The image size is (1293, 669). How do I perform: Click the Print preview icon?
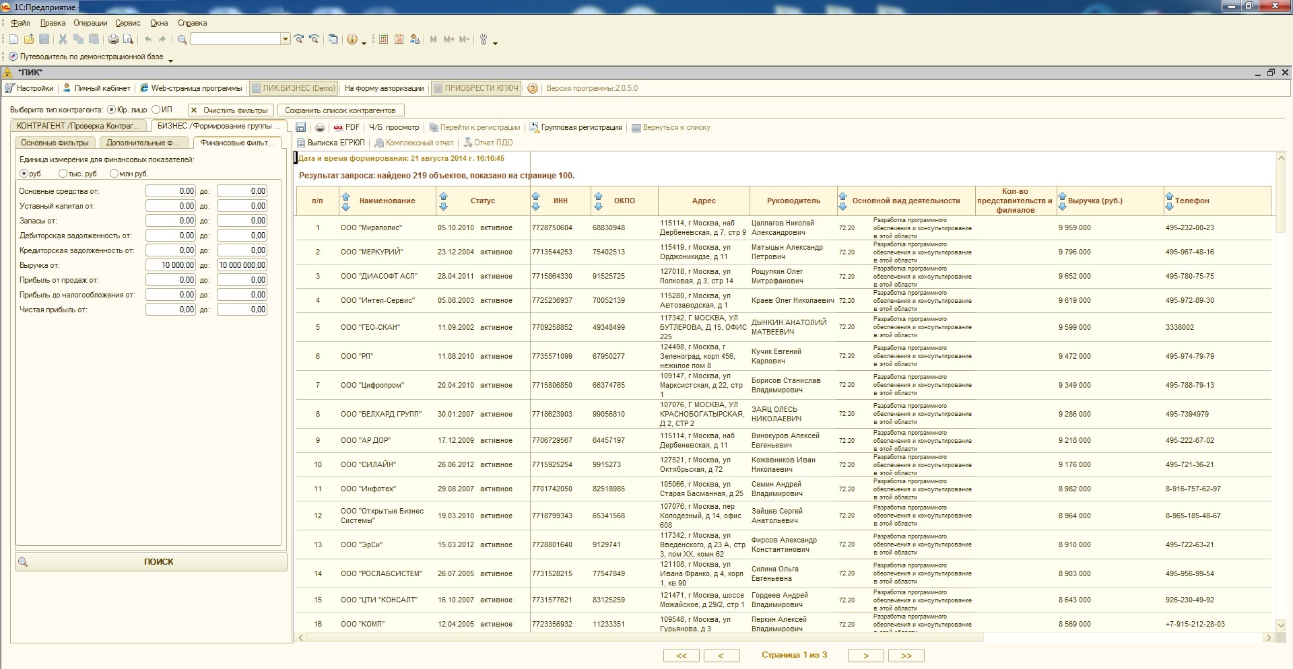pos(128,40)
